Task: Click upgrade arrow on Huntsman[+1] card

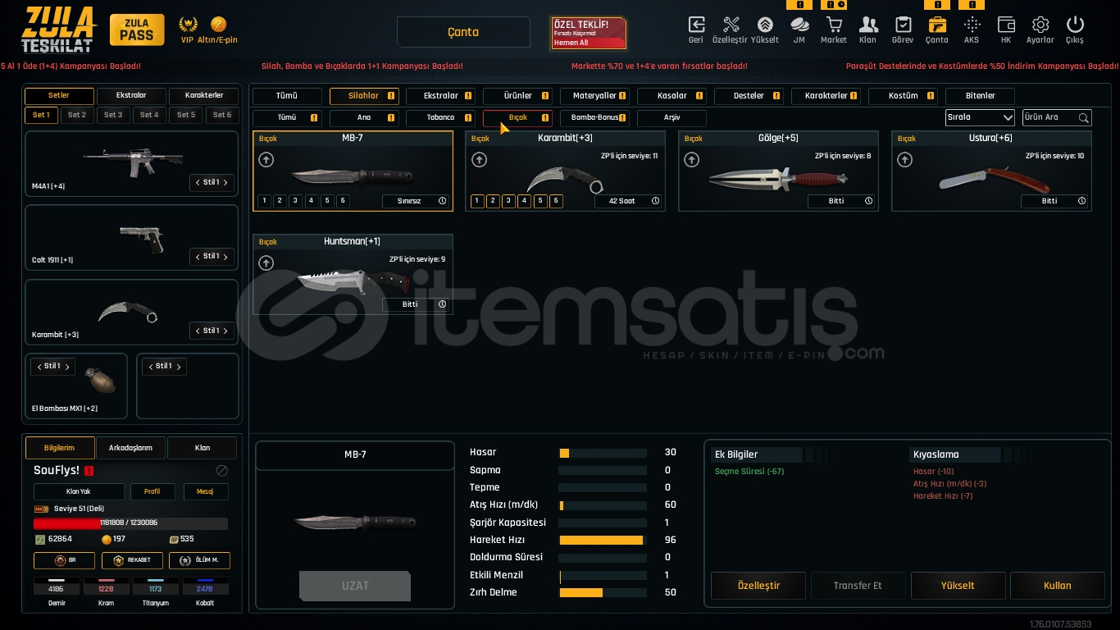Action: pyautogui.click(x=266, y=262)
